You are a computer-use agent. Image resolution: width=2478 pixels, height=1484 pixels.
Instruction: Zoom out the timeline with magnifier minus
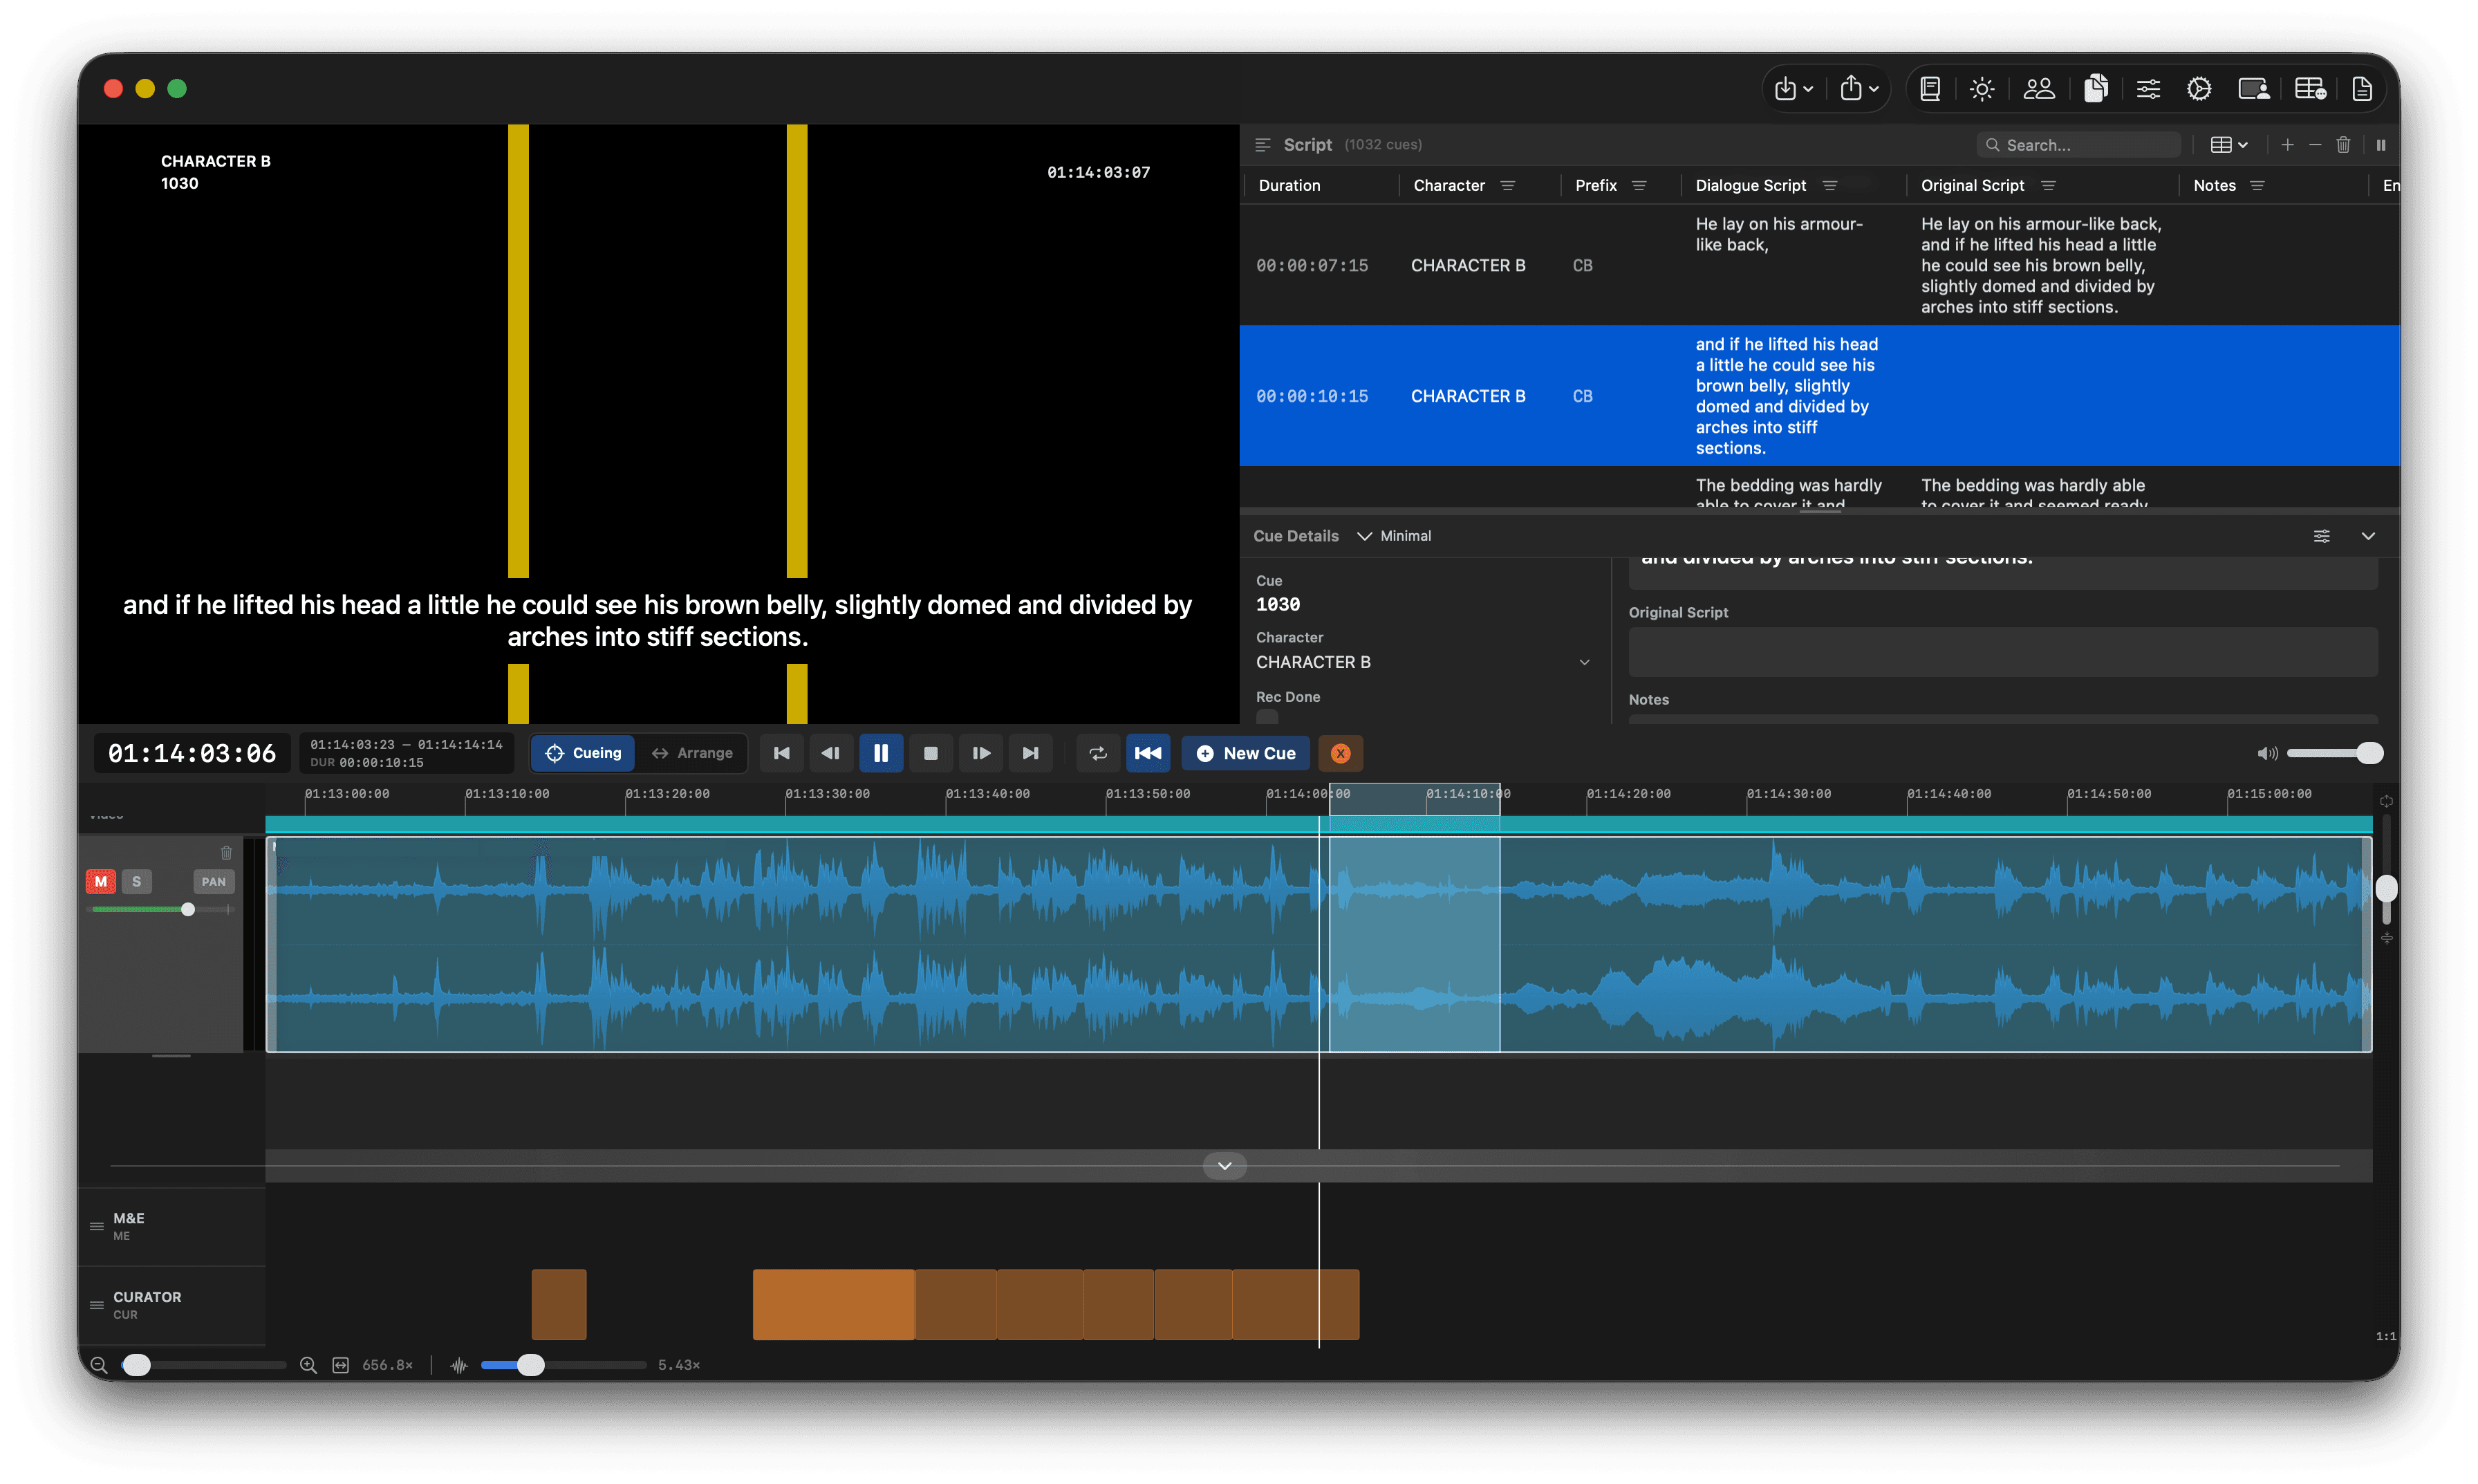click(99, 1365)
